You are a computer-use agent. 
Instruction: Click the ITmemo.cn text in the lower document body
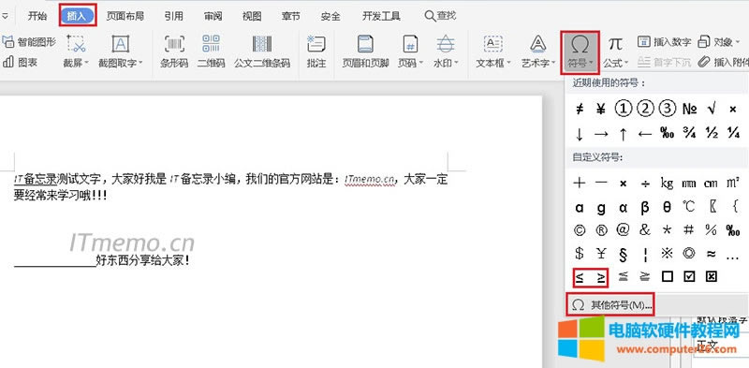click(x=132, y=243)
